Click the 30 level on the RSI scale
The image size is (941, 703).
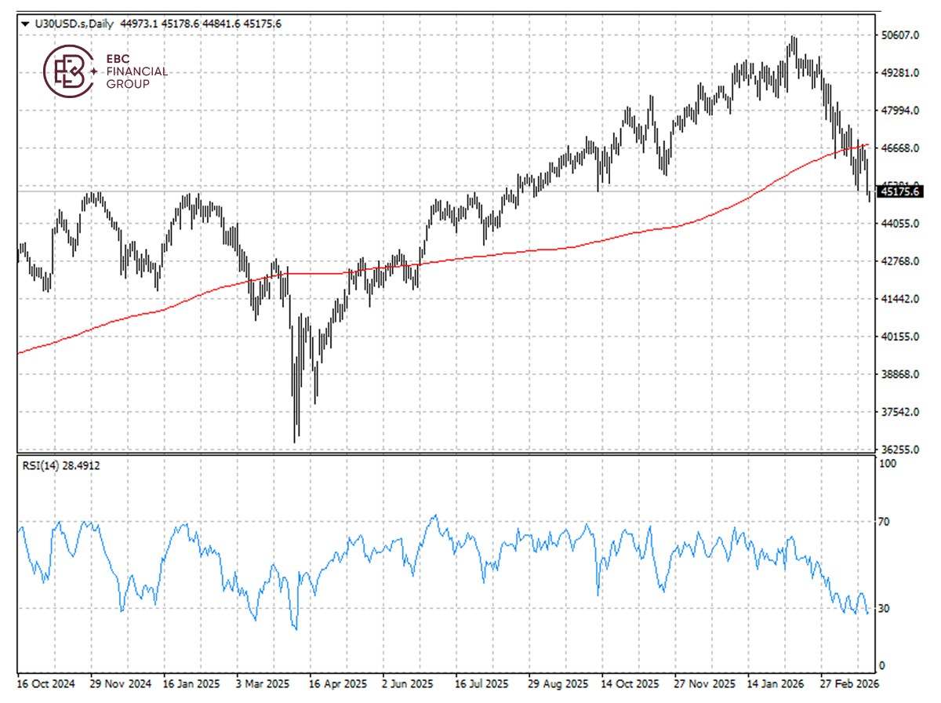(882, 608)
